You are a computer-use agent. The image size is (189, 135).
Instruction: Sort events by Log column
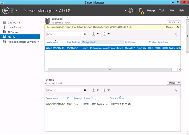point(94,98)
